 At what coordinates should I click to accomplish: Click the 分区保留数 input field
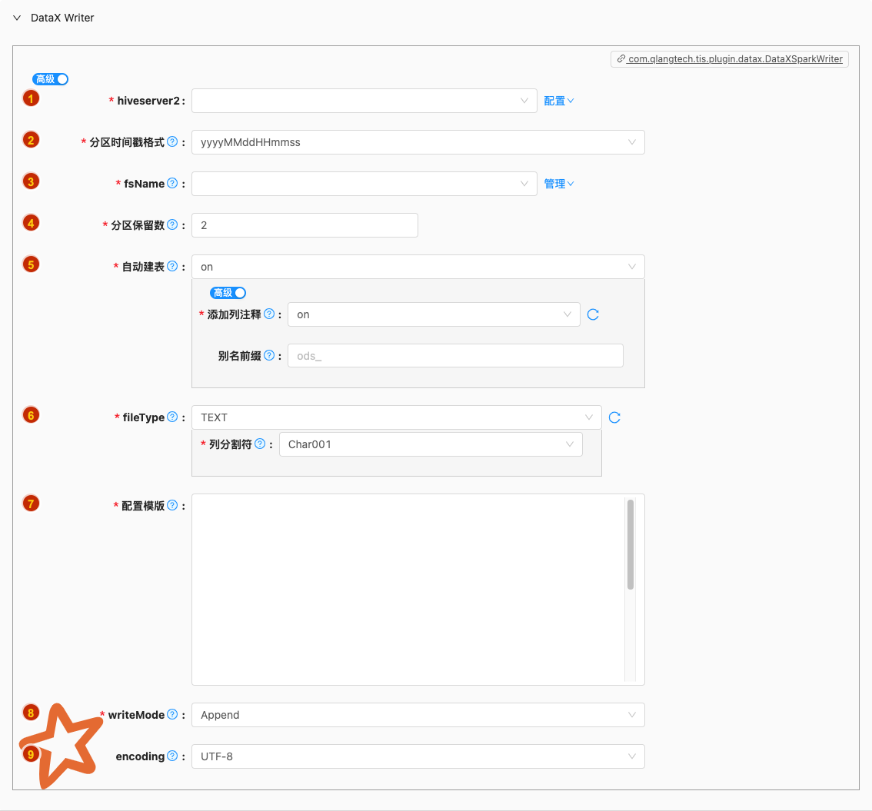[305, 225]
